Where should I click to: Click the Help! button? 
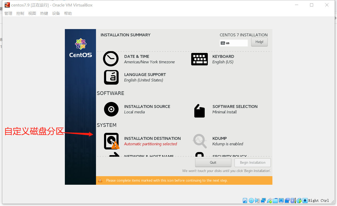point(259,42)
